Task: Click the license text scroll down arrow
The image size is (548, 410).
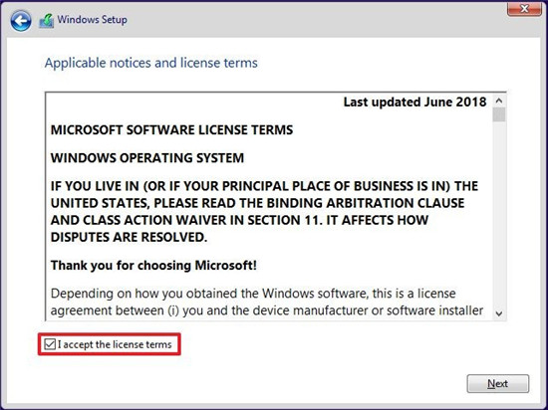Action: (499, 313)
